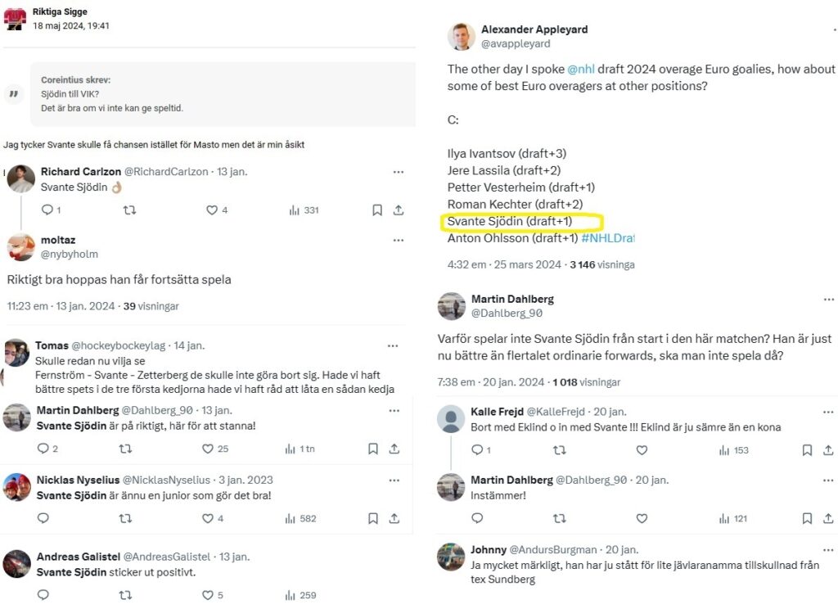View analytics on Nicklas Nyselius's tweet

(x=289, y=518)
